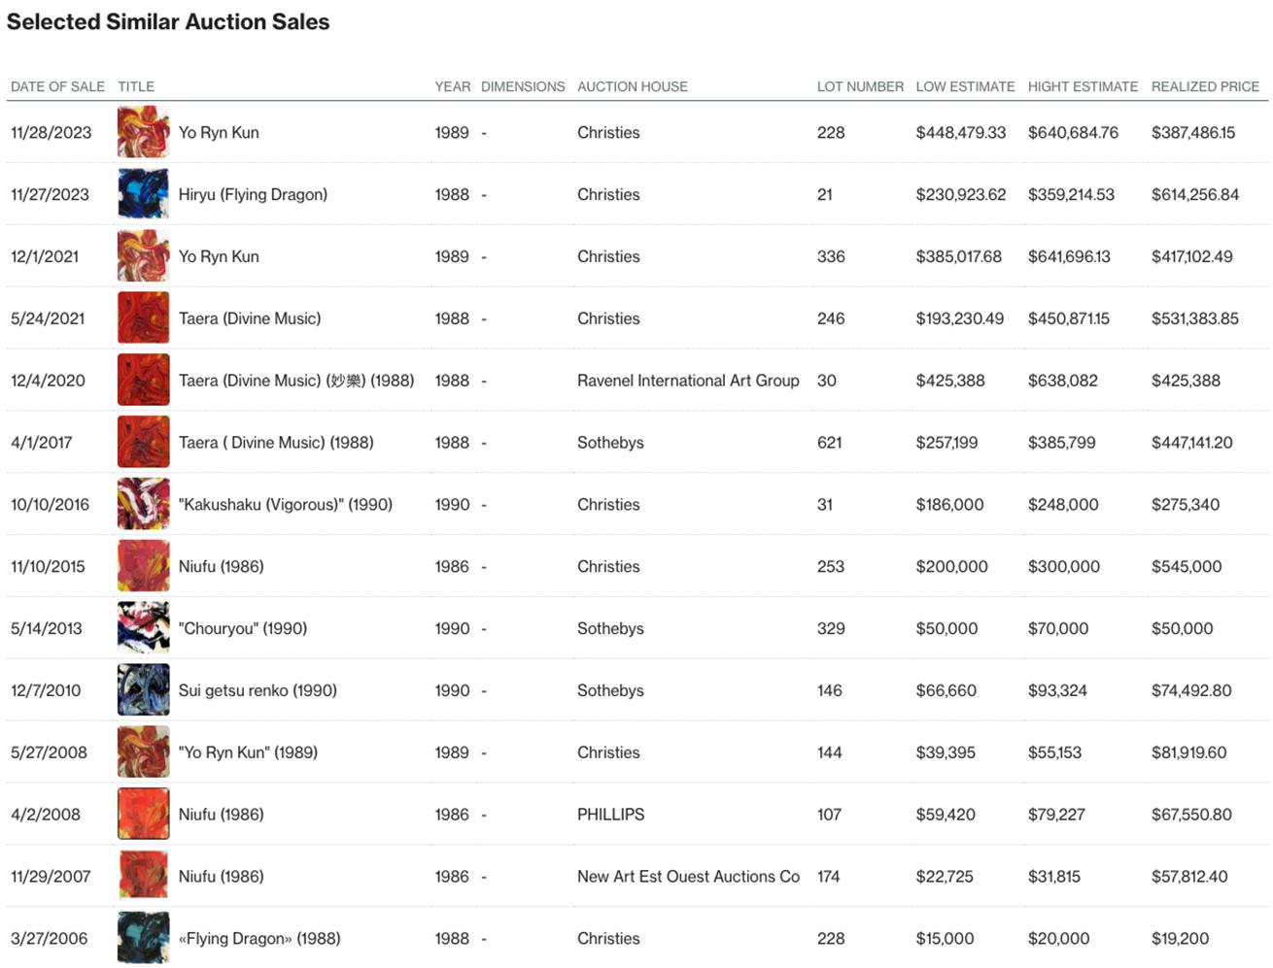Click the YEAR column header
This screenshot has width=1273, height=968.
tap(452, 86)
